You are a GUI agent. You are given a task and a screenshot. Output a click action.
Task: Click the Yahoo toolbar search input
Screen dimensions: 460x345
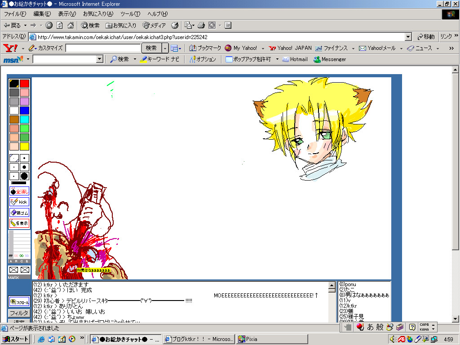(x=103, y=48)
